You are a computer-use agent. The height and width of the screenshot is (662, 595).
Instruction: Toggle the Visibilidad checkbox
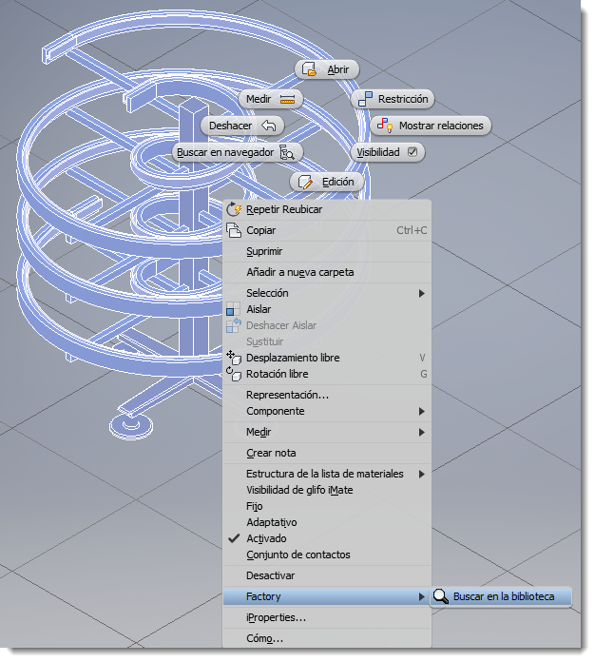(413, 152)
